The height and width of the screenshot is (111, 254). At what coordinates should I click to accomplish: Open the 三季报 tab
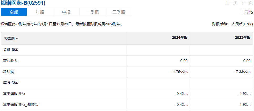point(119,12)
